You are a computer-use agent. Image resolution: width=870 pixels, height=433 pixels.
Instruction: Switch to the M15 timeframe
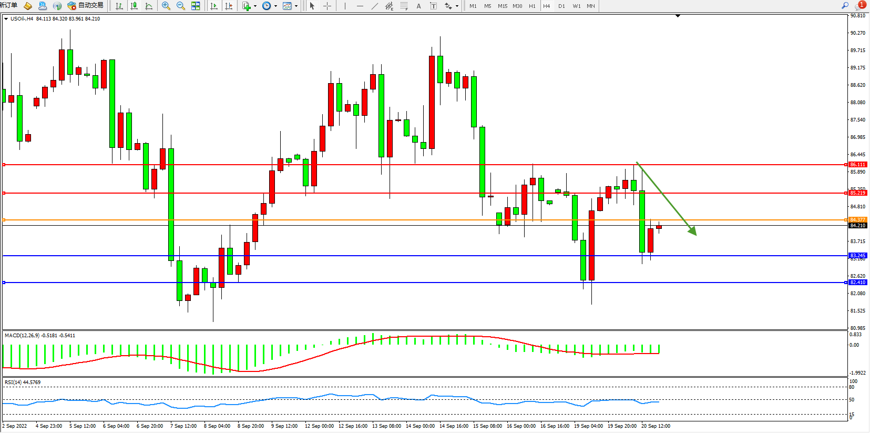coord(503,6)
